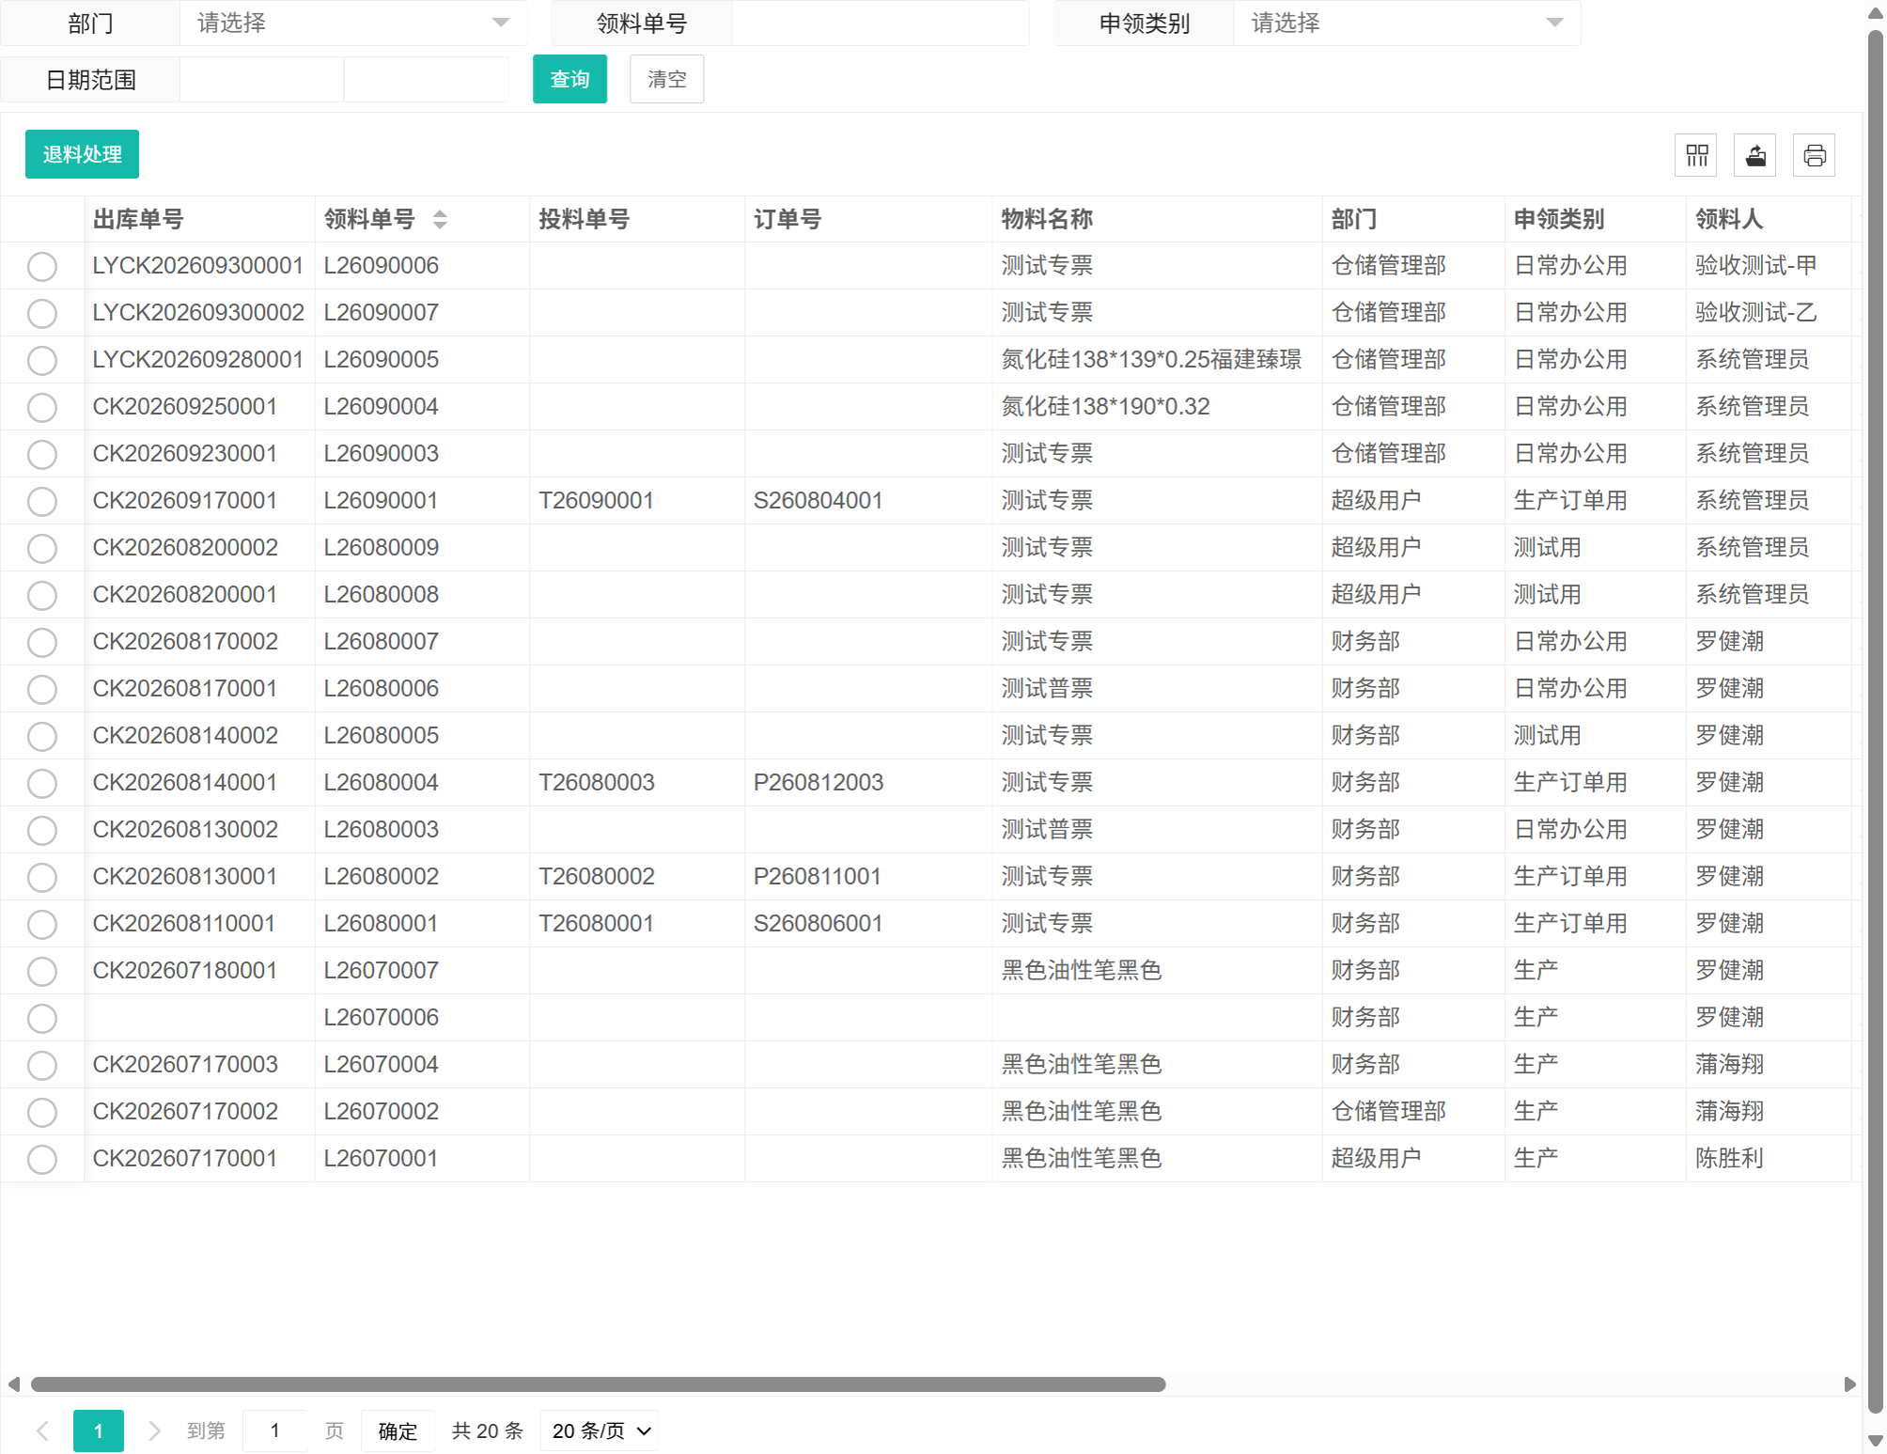Click the start date input field
This screenshot has height=1454, width=1887.
261,80
